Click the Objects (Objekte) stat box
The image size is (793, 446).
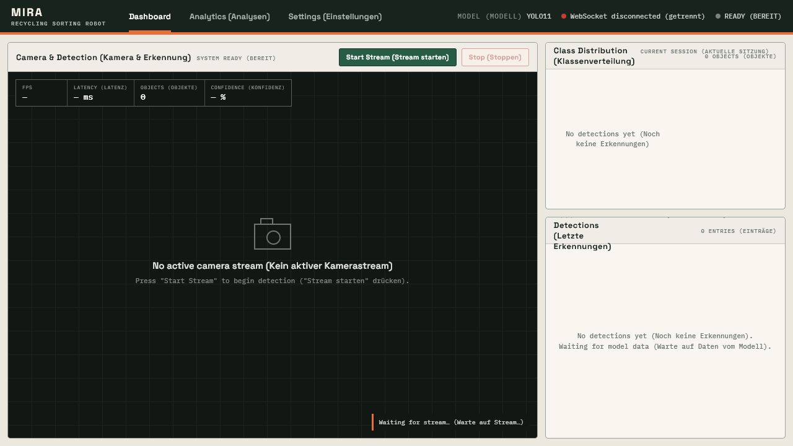(x=169, y=93)
